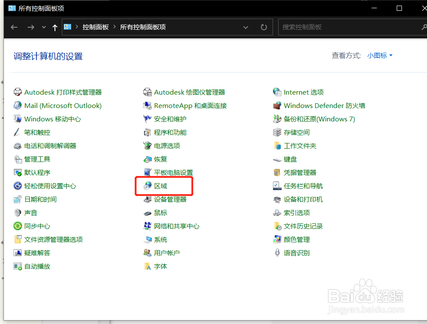
Task: Click the 控制面板 breadcrumb
Action: [x=96, y=27]
